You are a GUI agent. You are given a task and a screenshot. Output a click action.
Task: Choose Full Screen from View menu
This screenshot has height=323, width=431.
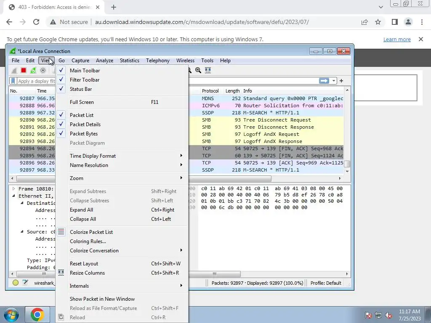tap(122, 102)
